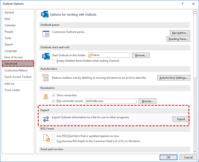Click 'Customize Outlook panes.' text
Screen dimensions: 199x162
[69, 32]
